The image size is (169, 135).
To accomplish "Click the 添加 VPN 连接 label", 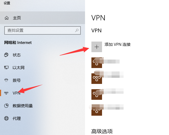I will (118, 44).
